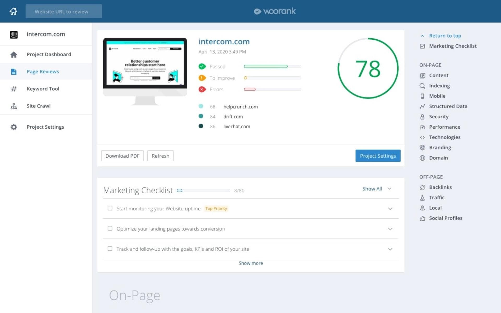Click the intercom.com title link
The image size is (501, 313).
[224, 41]
